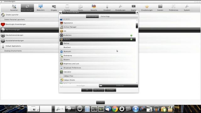This screenshot has width=201, height=113.
Task: Open the Eingabe settings category
Action: [x=54, y=8]
